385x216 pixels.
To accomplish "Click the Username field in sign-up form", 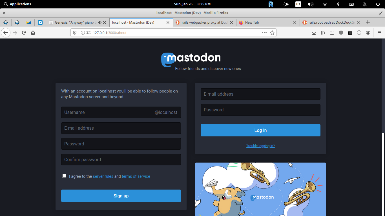I will [x=107, y=112].
